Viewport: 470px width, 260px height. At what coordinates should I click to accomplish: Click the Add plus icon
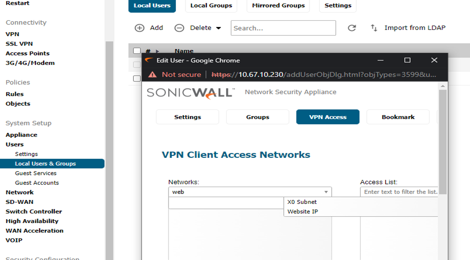(139, 28)
